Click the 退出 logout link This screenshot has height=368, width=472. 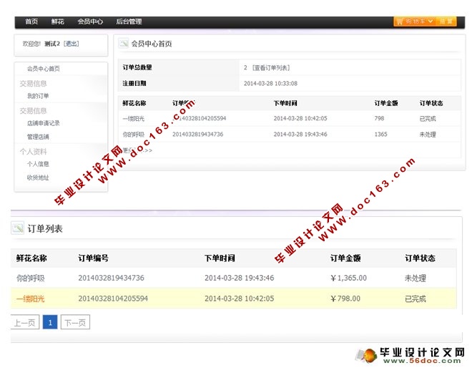72,44
